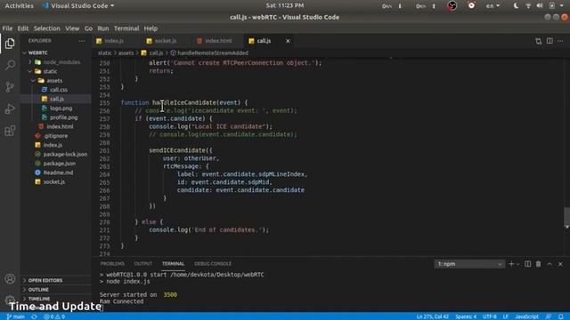This screenshot has width=570, height=320.
Task: Switch to the index.html tab
Action: point(218,41)
